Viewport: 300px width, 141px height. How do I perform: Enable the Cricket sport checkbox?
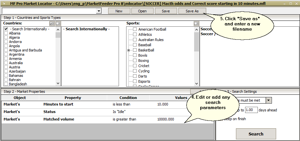(x=135, y=66)
